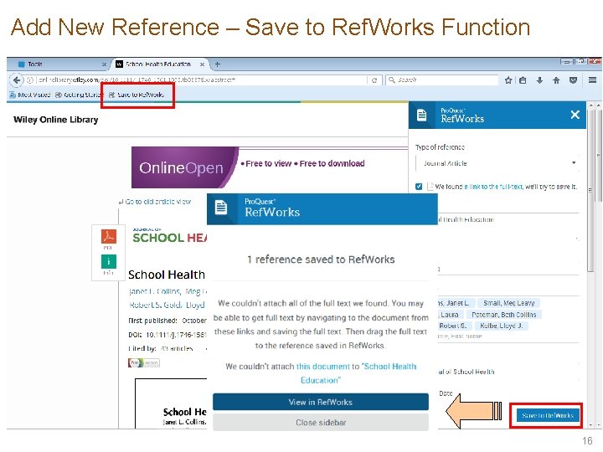603x452 pixels.
Task: Switch to School Health Education tab
Action: point(160,64)
